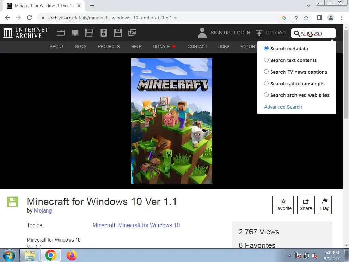Open the DONATE menu item
The width and height of the screenshot is (349, 262).
tap(164, 46)
